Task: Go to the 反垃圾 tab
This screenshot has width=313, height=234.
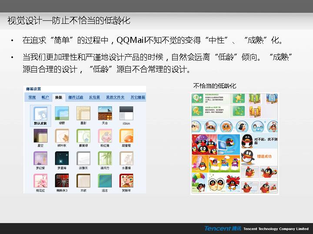Action: point(94,97)
